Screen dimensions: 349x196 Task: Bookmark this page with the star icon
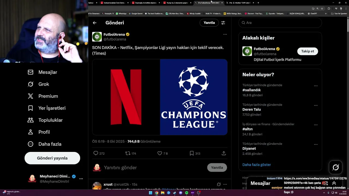coord(322,8)
